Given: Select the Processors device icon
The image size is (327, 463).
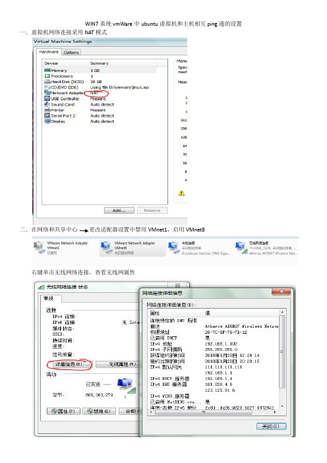Looking at the screenshot, I should (47, 76).
